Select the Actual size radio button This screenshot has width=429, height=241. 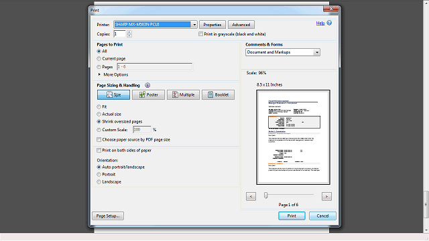(99, 114)
